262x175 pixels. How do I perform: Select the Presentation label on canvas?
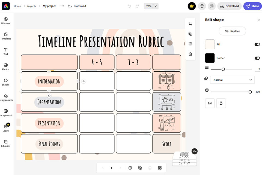[x=49, y=123]
